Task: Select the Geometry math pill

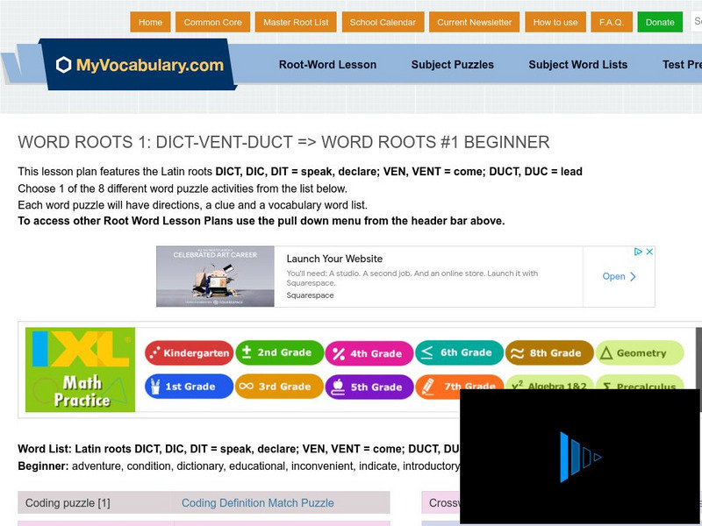Action: [x=641, y=353]
